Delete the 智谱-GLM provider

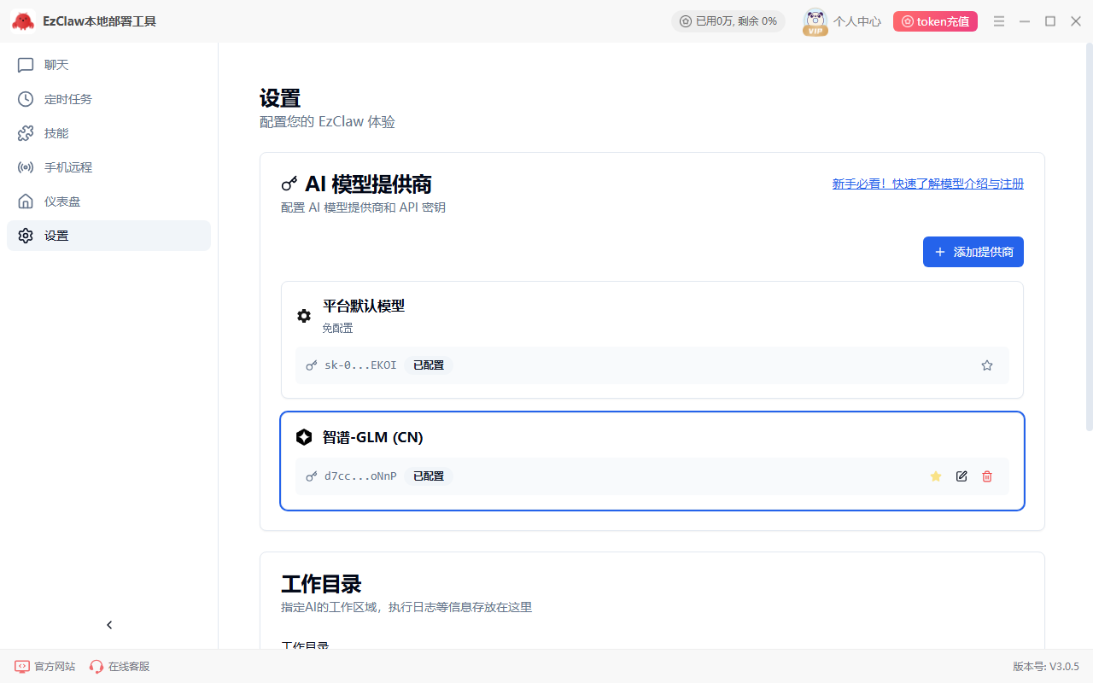pyautogui.click(x=987, y=476)
